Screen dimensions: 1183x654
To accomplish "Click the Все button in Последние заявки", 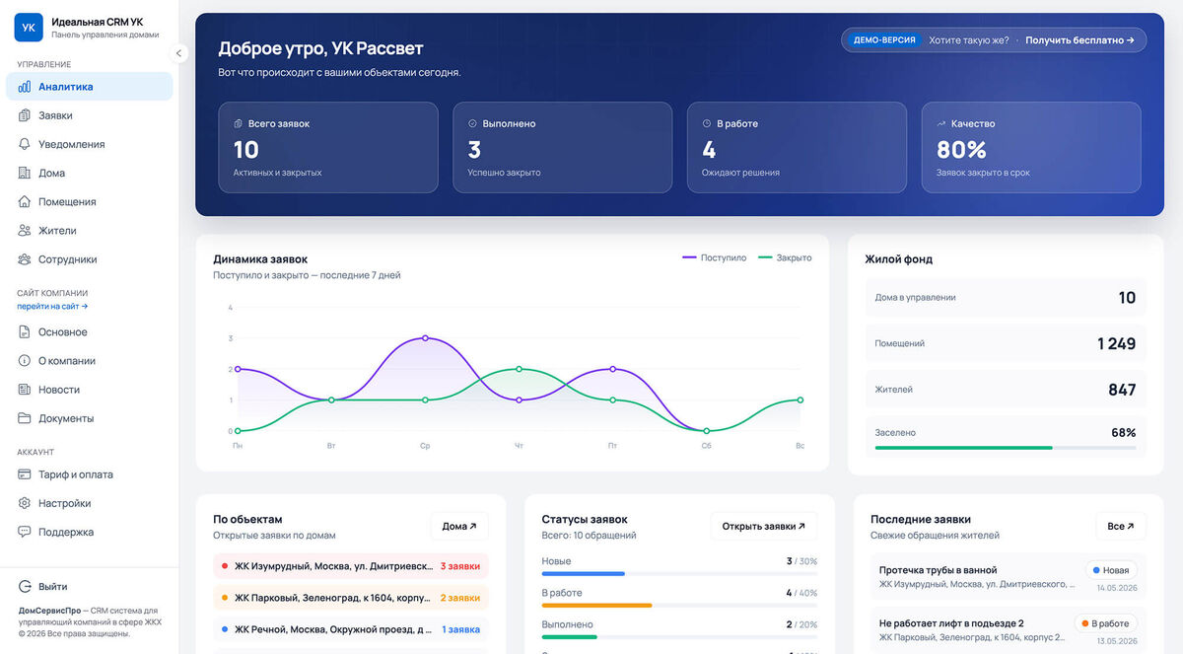I will tap(1121, 527).
